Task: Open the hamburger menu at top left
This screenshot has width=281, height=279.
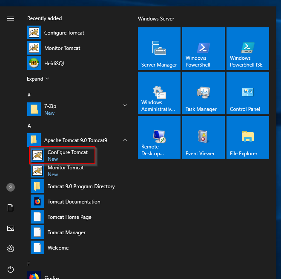Action: tap(11, 18)
